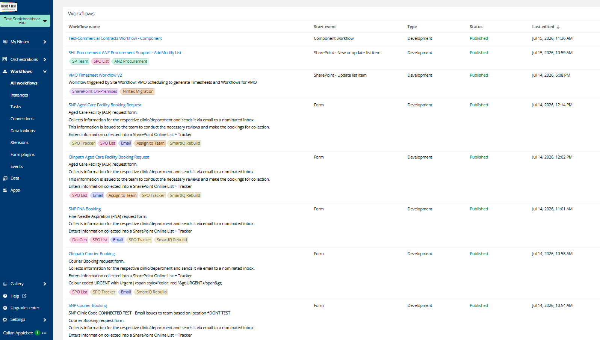Viewport: 600px width, 340px height.
Task: Click the 'Component workflow' start event text
Action: (x=334, y=39)
